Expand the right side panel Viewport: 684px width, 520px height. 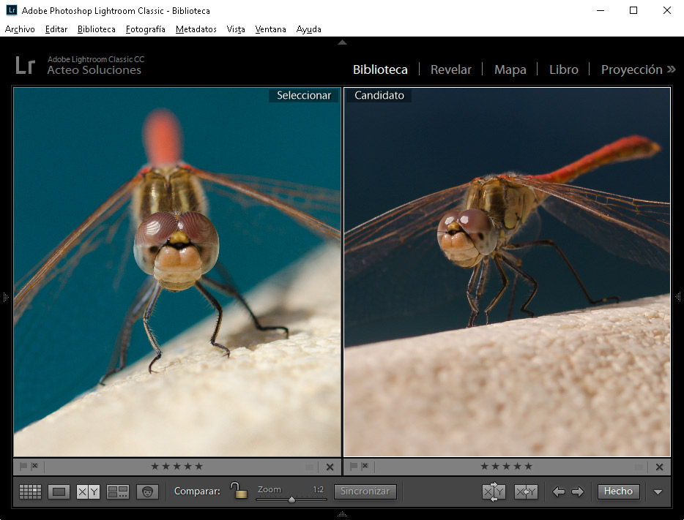(x=677, y=296)
